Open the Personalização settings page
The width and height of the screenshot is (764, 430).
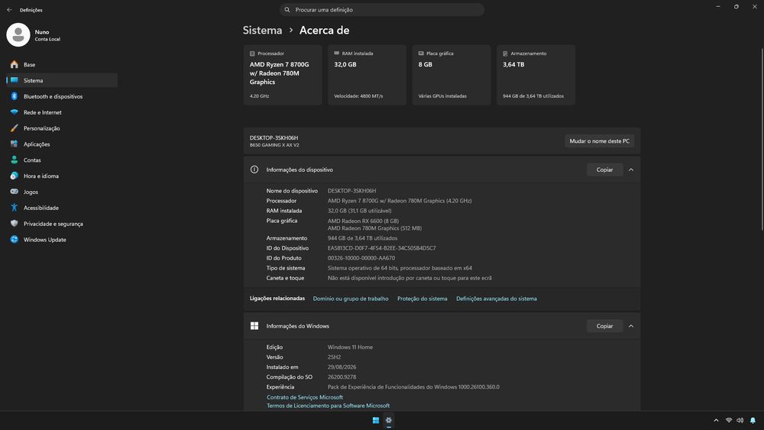coord(62,128)
